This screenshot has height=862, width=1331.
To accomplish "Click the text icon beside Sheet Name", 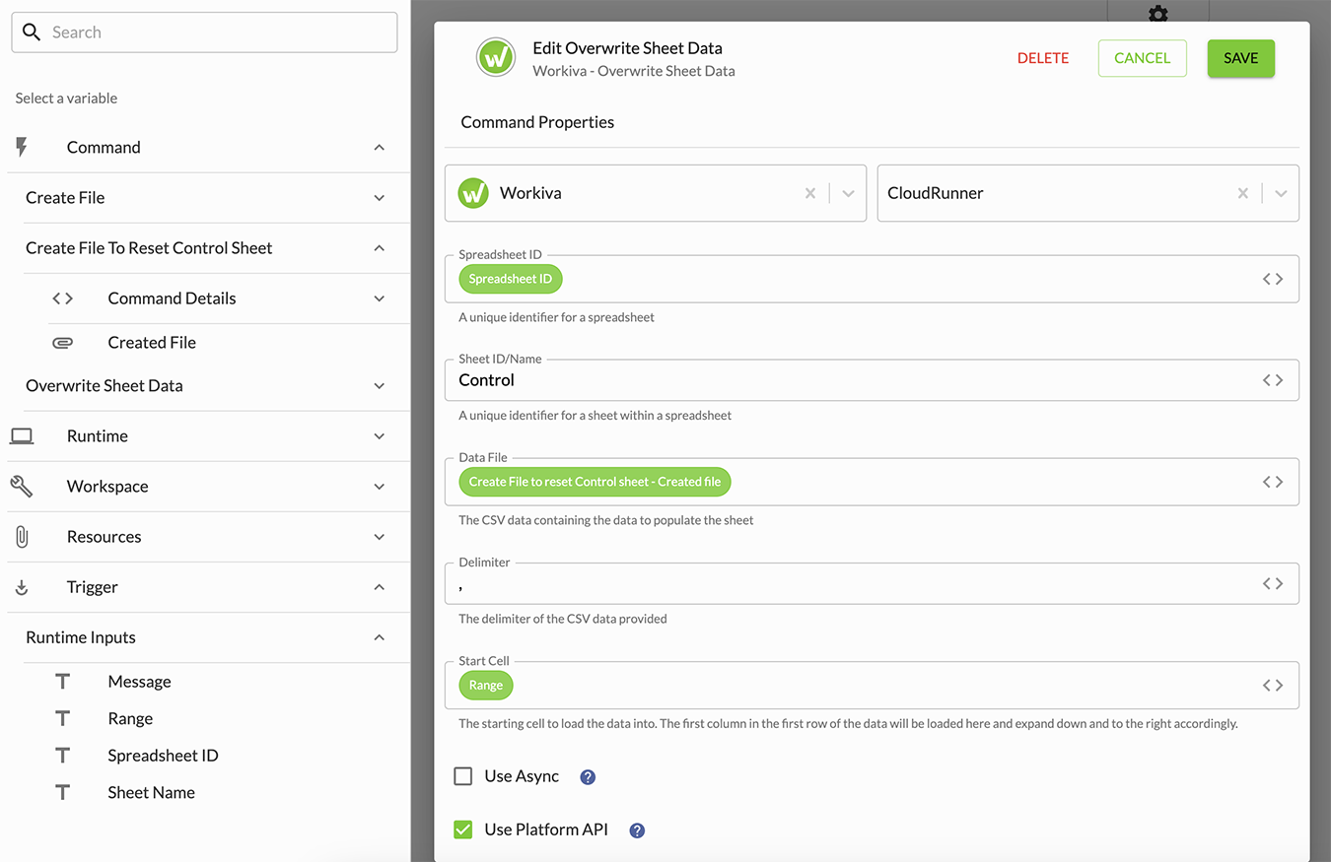I will coord(62,793).
